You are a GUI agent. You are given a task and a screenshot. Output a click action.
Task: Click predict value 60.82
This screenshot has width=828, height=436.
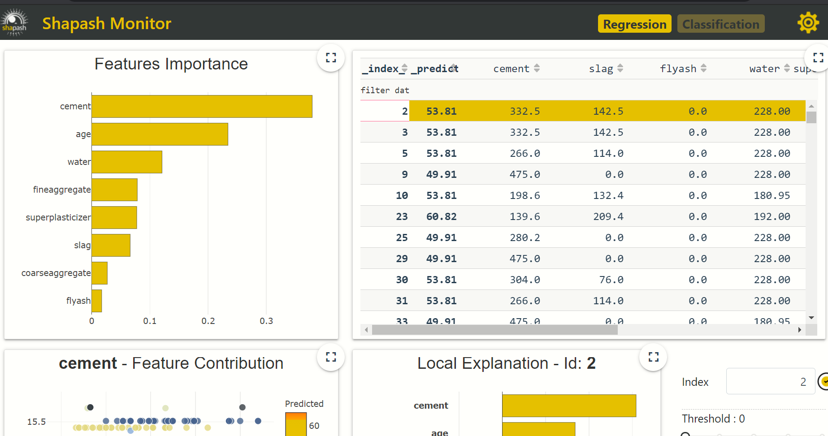pos(441,216)
